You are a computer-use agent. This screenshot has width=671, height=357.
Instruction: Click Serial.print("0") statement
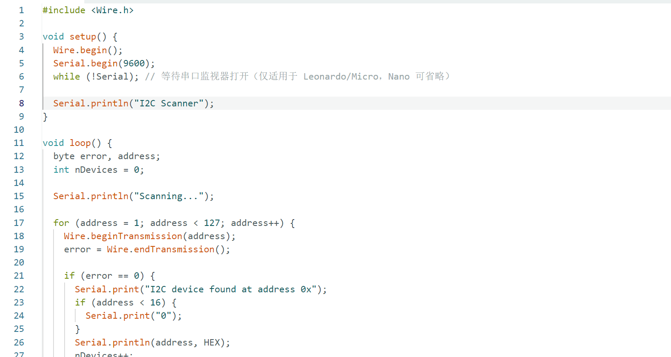(x=134, y=316)
